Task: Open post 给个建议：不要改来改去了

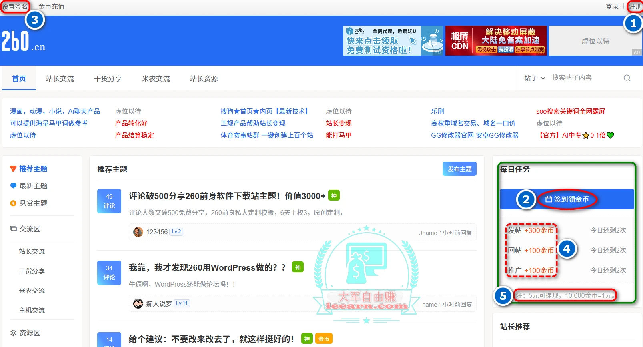Action: (x=211, y=339)
